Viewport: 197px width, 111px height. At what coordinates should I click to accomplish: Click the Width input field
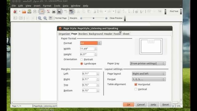(x=87, y=49)
